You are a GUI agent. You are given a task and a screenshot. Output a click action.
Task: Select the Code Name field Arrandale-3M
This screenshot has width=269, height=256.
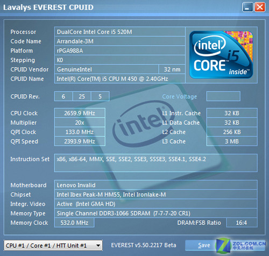pyautogui.click(x=120, y=41)
